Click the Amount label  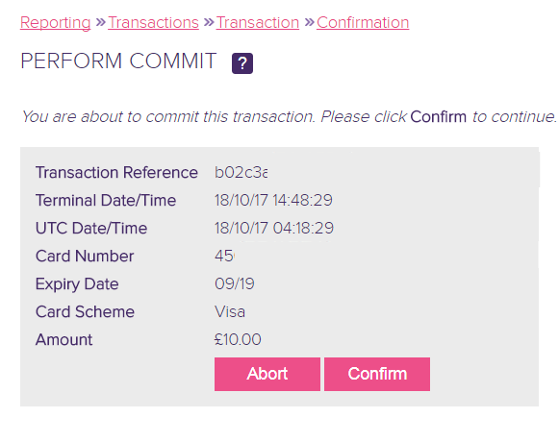tap(64, 339)
